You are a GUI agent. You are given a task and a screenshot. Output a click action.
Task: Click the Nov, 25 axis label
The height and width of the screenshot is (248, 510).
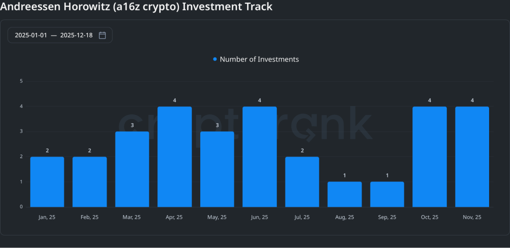point(472,217)
